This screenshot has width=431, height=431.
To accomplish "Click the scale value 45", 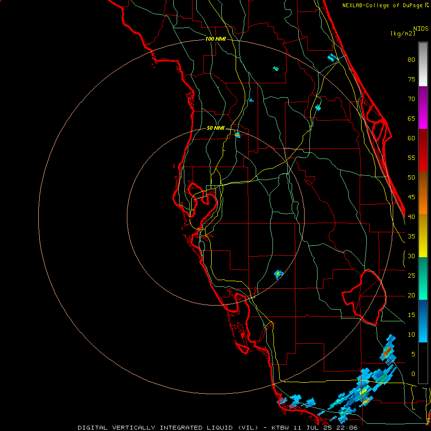I will click(x=411, y=197).
